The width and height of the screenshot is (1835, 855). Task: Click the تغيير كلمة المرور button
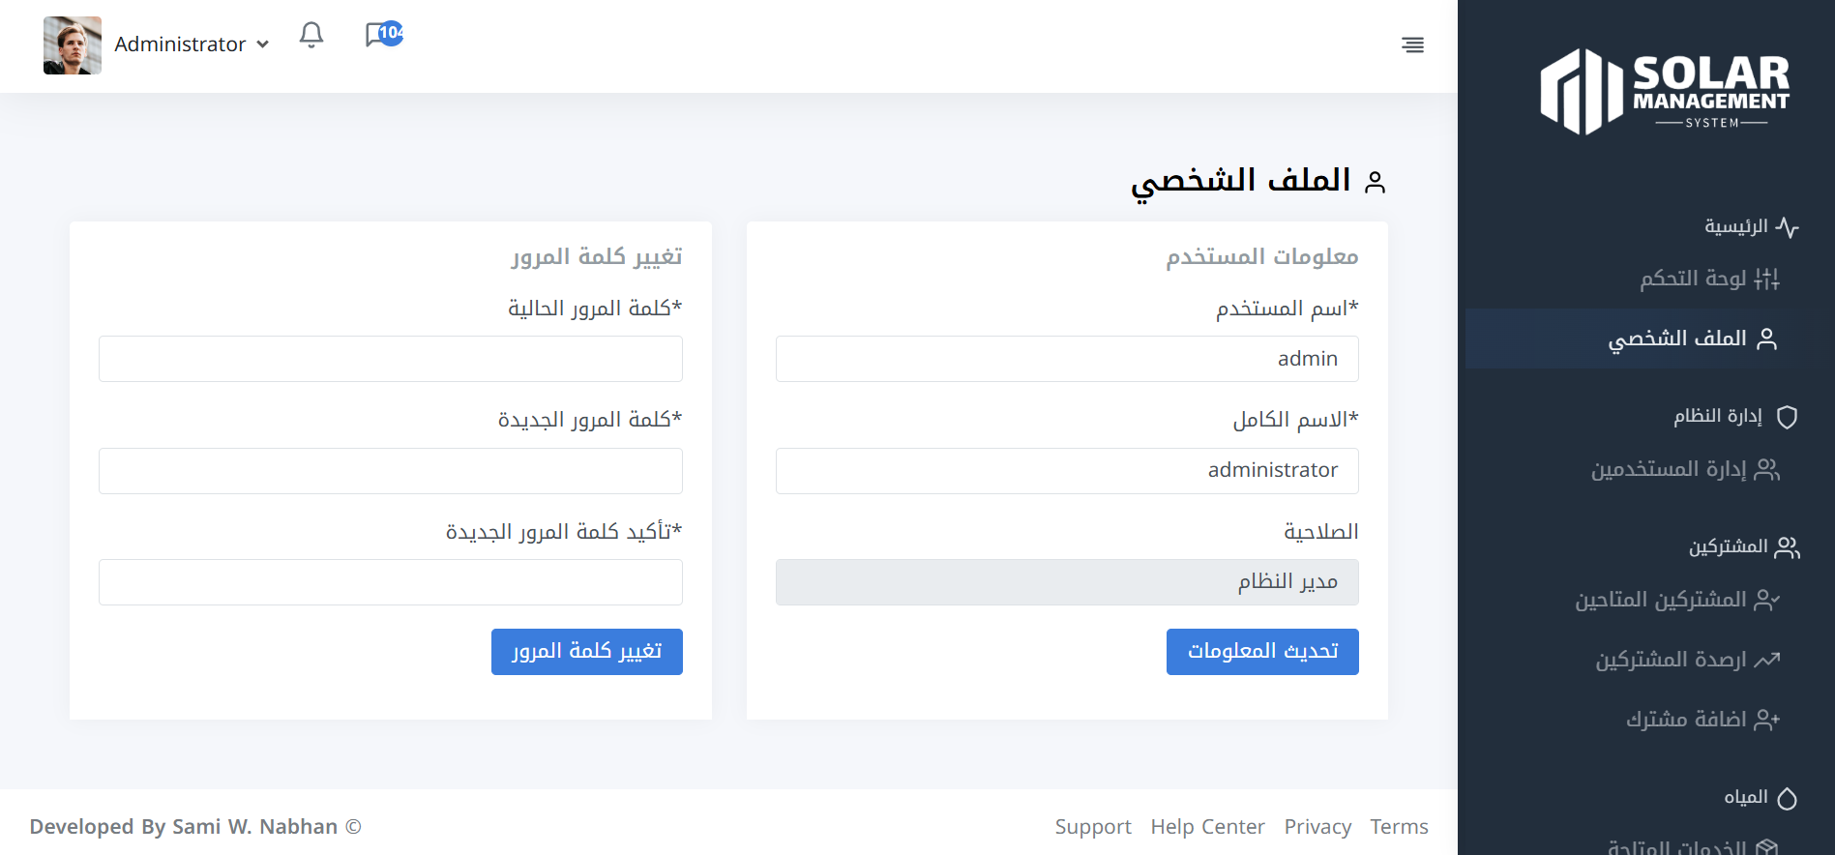(586, 652)
